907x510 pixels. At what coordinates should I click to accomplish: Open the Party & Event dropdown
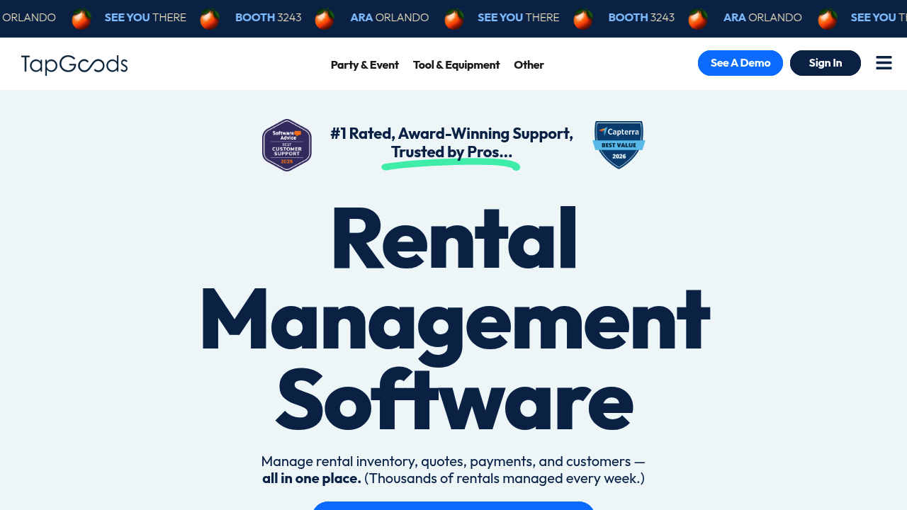click(364, 64)
